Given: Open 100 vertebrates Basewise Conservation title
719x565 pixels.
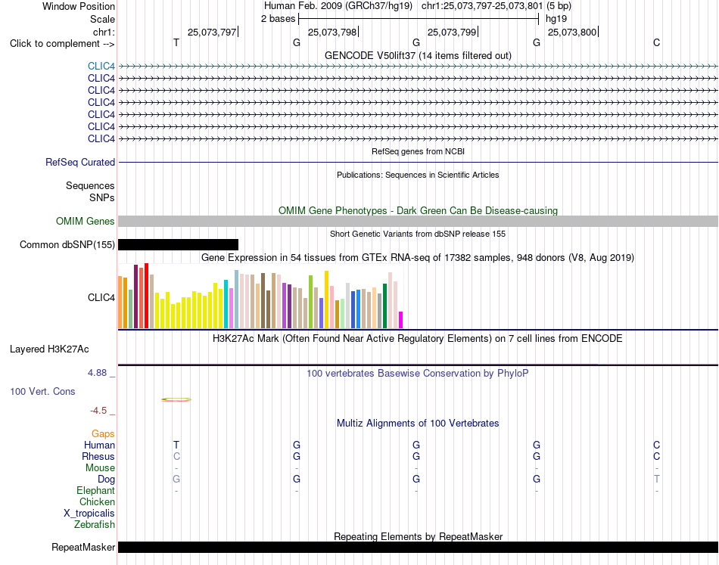Looking at the screenshot, I should coord(418,374).
